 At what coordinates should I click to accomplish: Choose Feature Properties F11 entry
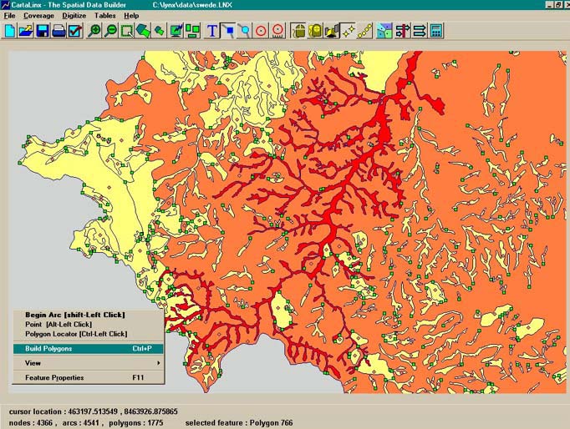[x=89, y=377]
